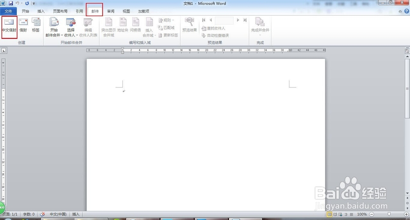Insert an 地址块 address block
The height and width of the screenshot is (220, 410).
tap(123, 25)
